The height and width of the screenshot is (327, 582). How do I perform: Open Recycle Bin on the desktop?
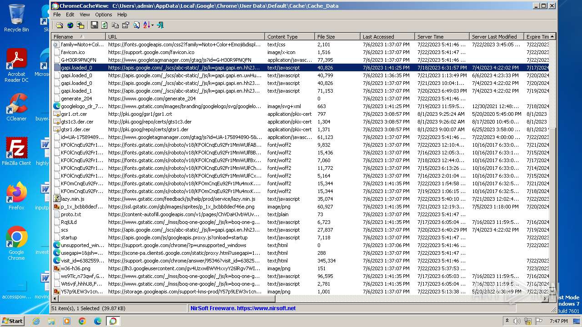16,18
